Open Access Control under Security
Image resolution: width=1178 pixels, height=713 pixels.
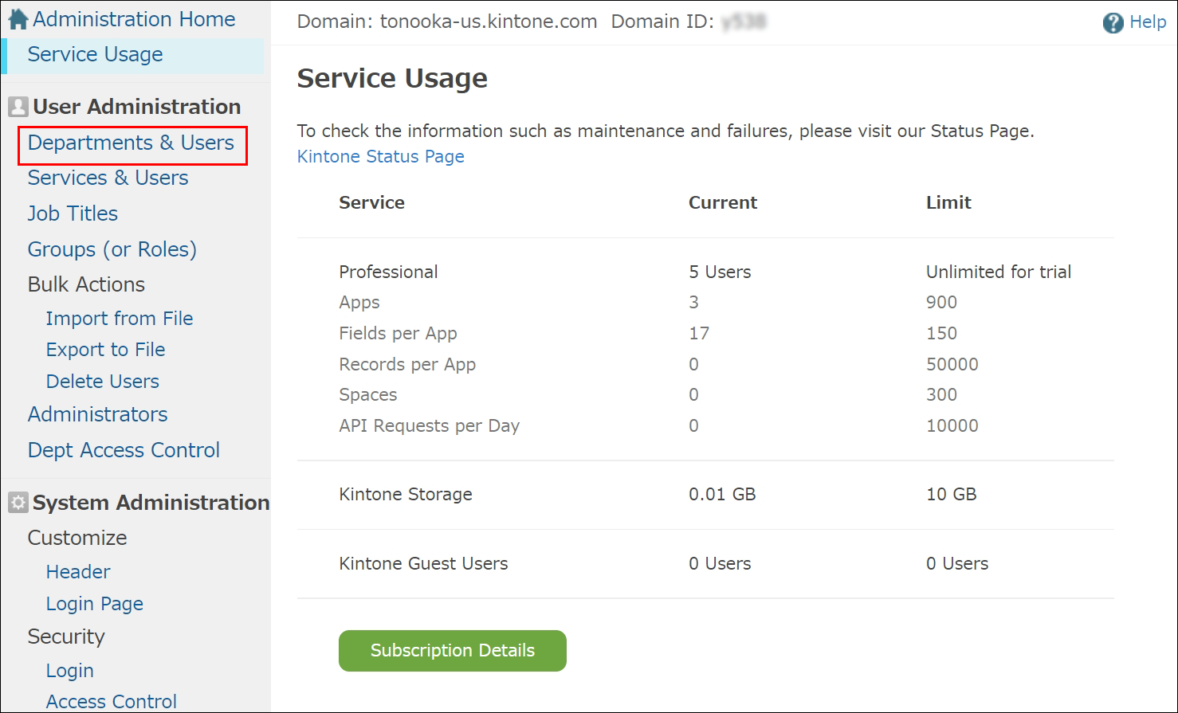pos(111,700)
